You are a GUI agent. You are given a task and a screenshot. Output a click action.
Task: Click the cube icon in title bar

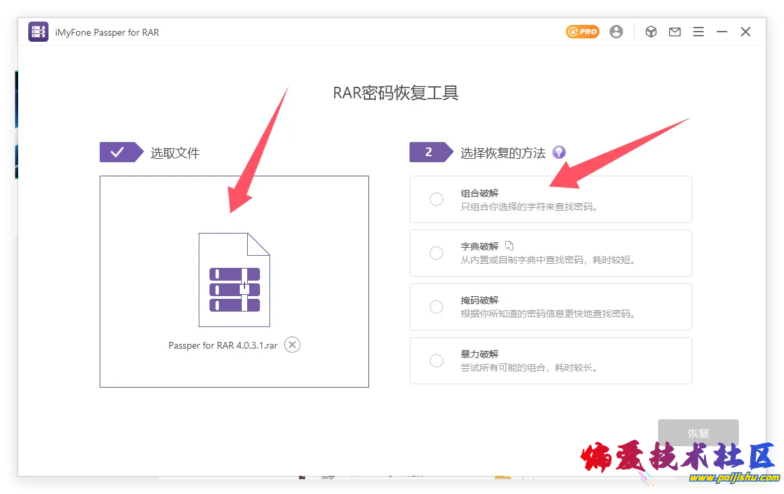(x=651, y=32)
